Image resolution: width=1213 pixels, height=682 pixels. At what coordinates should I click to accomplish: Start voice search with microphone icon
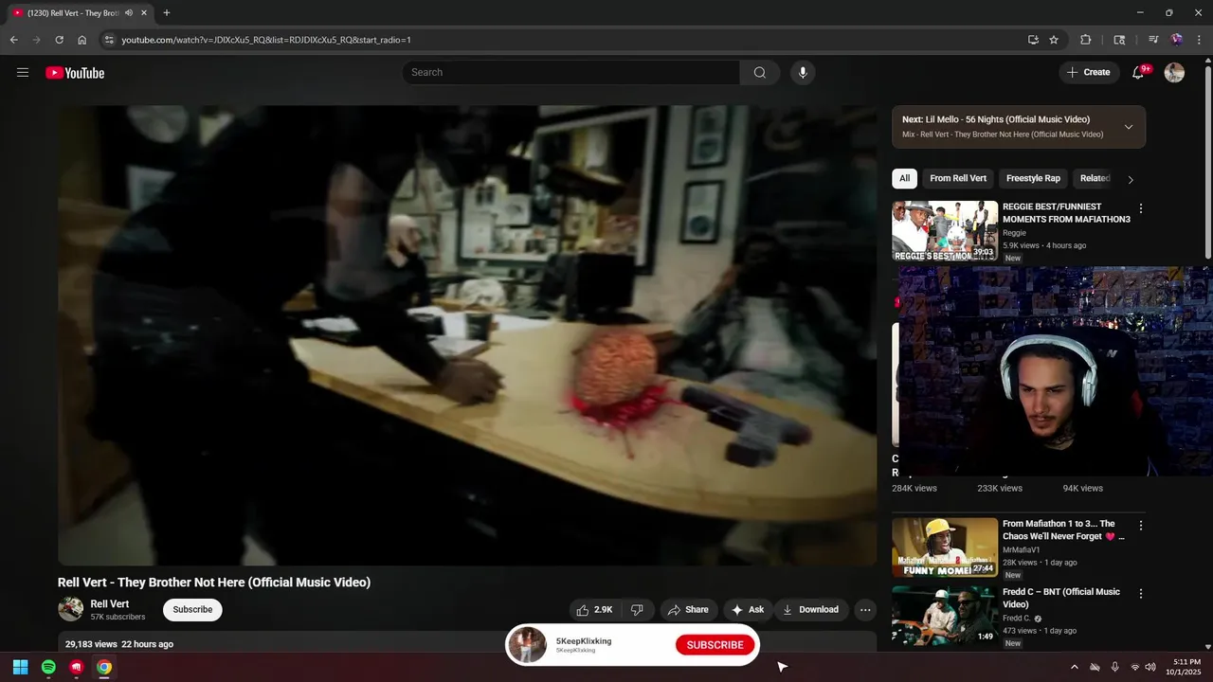[803, 73]
